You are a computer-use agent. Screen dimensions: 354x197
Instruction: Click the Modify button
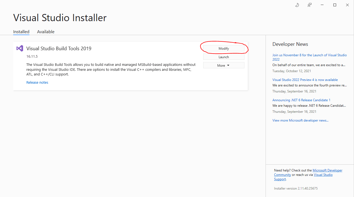[x=224, y=48]
